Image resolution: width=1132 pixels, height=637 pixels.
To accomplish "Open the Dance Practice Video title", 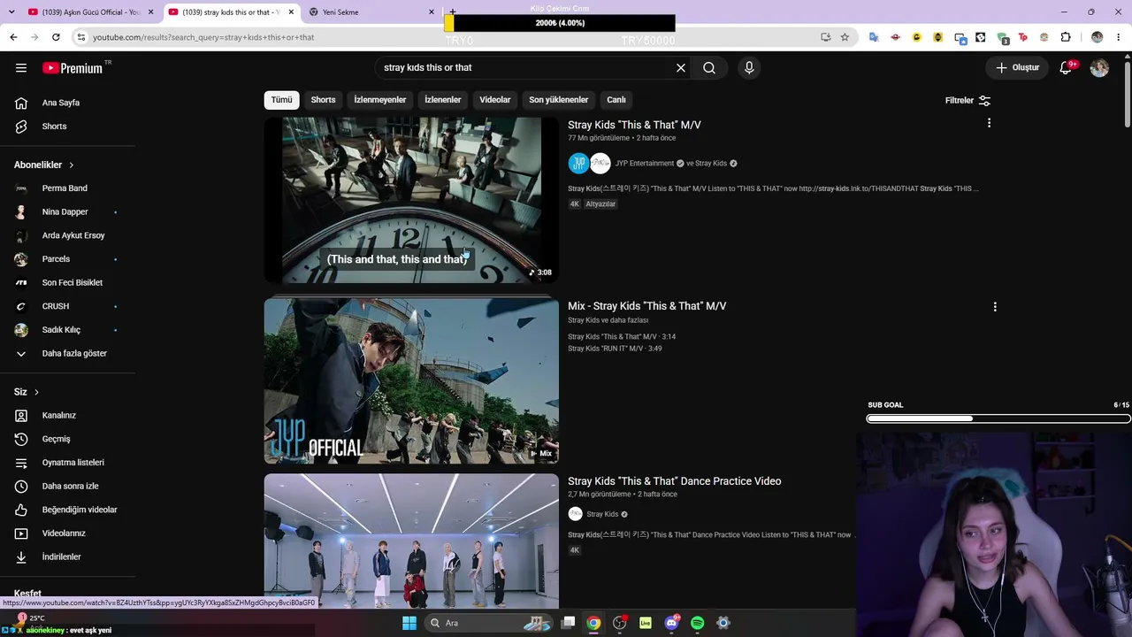I will point(674,481).
